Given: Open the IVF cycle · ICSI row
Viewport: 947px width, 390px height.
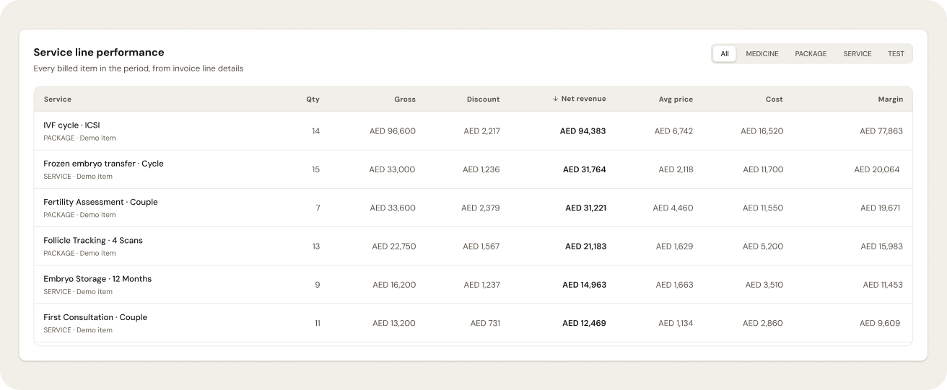Looking at the screenshot, I should pyautogui.click(x=473, y=131).
